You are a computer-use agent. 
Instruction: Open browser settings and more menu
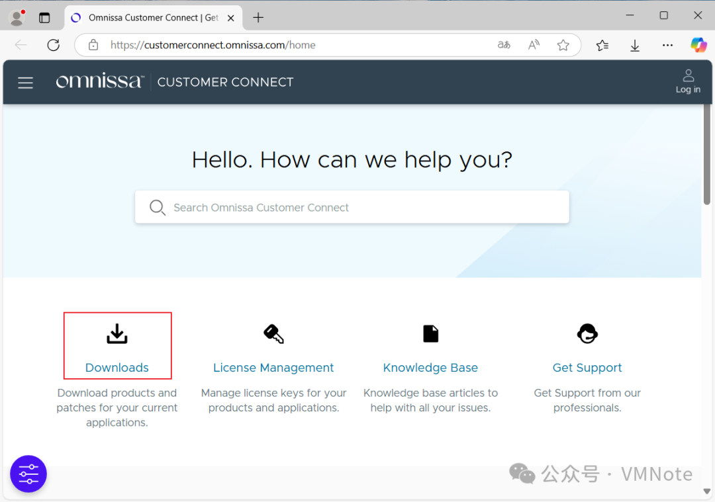667,44
